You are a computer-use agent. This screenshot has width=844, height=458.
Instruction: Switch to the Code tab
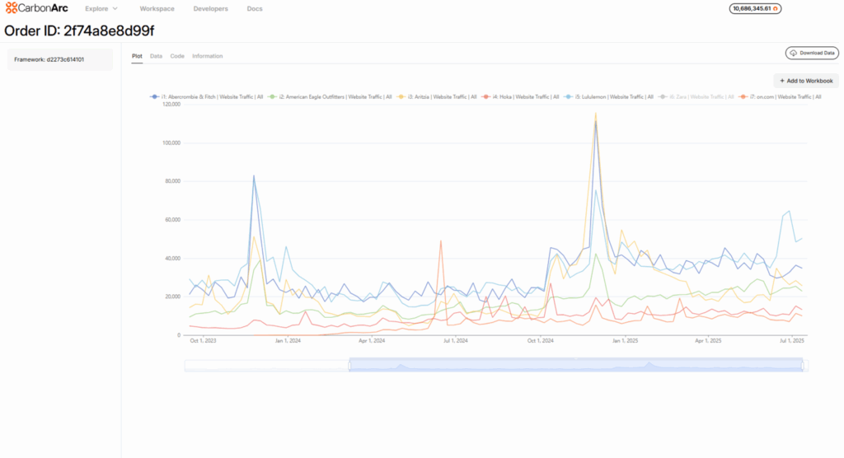177,56
